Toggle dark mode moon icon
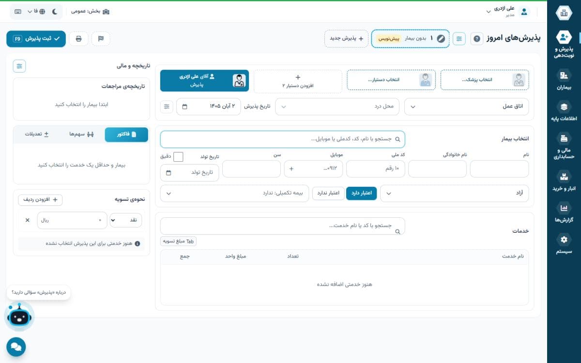This screenshot has width=581, height=363. pos(55,11)
